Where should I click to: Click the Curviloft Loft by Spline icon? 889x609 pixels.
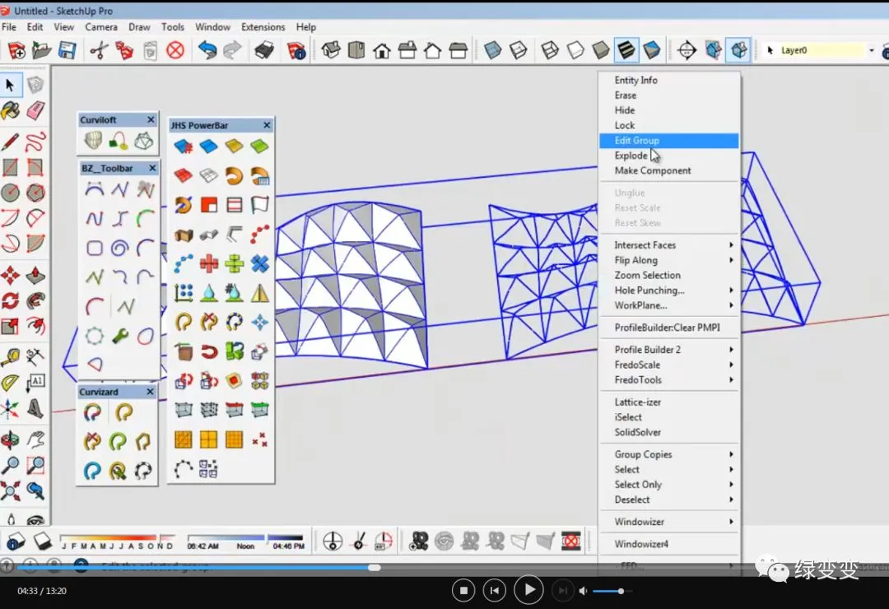pyautogui.click(x=93, y=141)
